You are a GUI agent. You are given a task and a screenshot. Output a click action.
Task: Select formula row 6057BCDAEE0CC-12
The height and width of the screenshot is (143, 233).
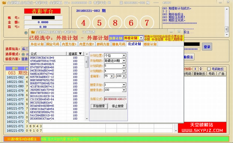tap(57, 77)
